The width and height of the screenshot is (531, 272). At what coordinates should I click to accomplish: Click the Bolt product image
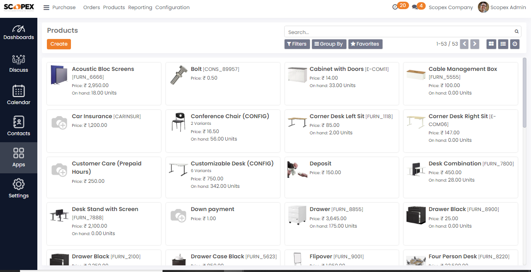point(178,75)
